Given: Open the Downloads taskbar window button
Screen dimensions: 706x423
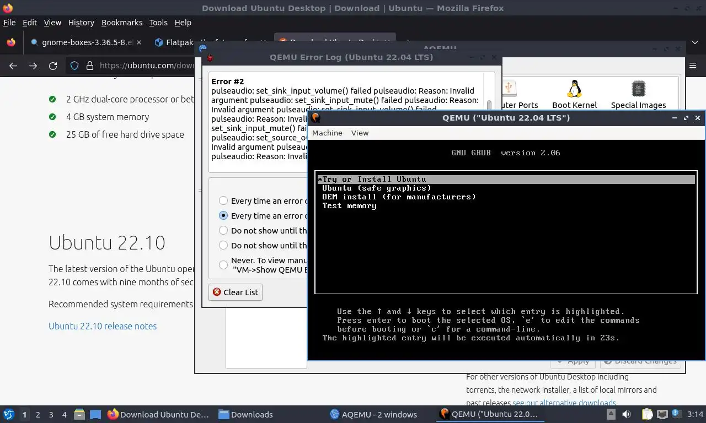Looking at the screenshot, I should point(245,414).
